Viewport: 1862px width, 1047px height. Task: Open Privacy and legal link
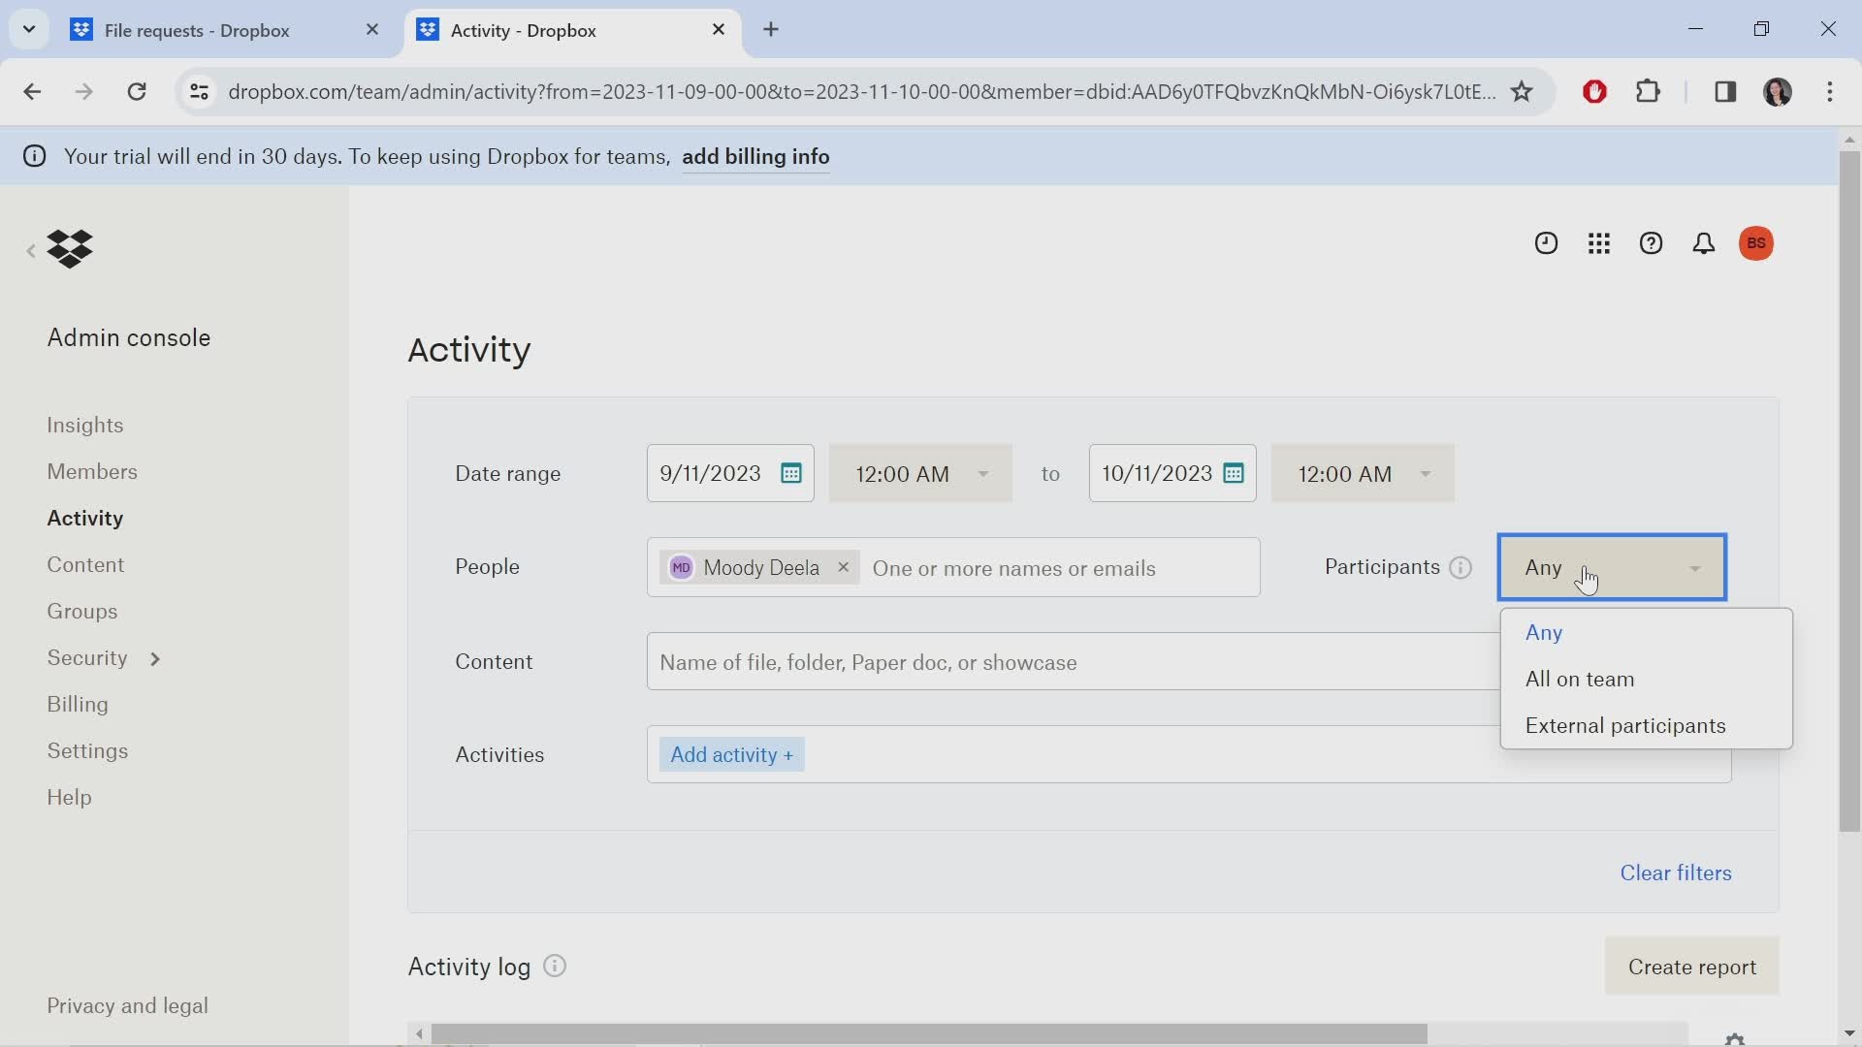click(x=127, y=1005)
